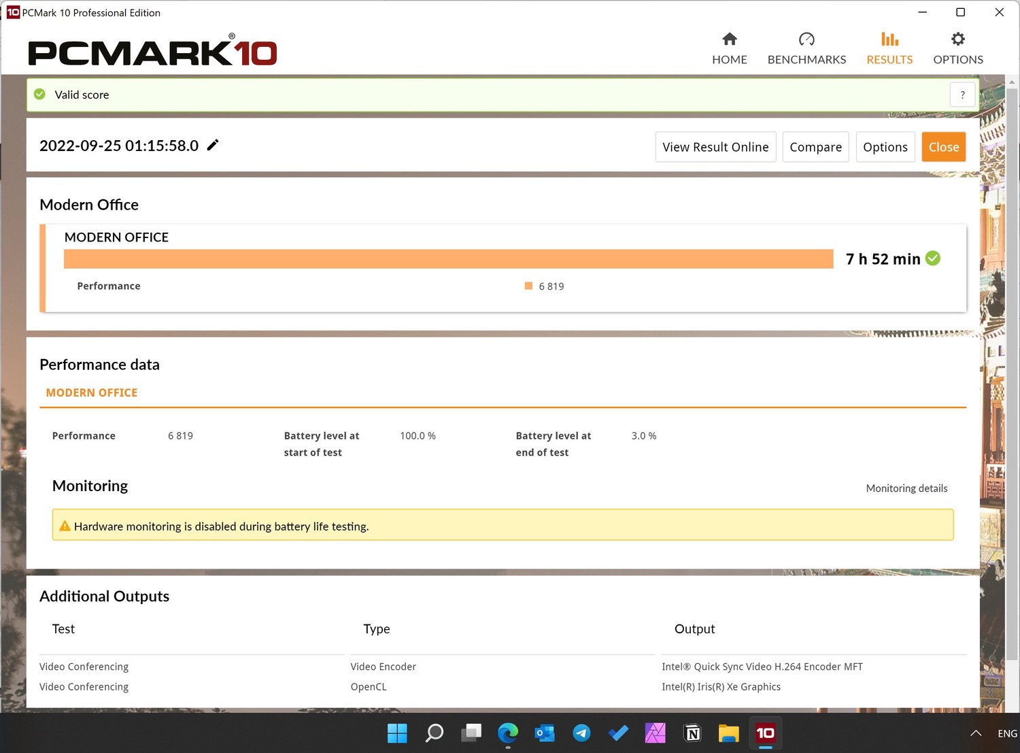Click the pencil icon to rename the result

(x=213, y=145)
